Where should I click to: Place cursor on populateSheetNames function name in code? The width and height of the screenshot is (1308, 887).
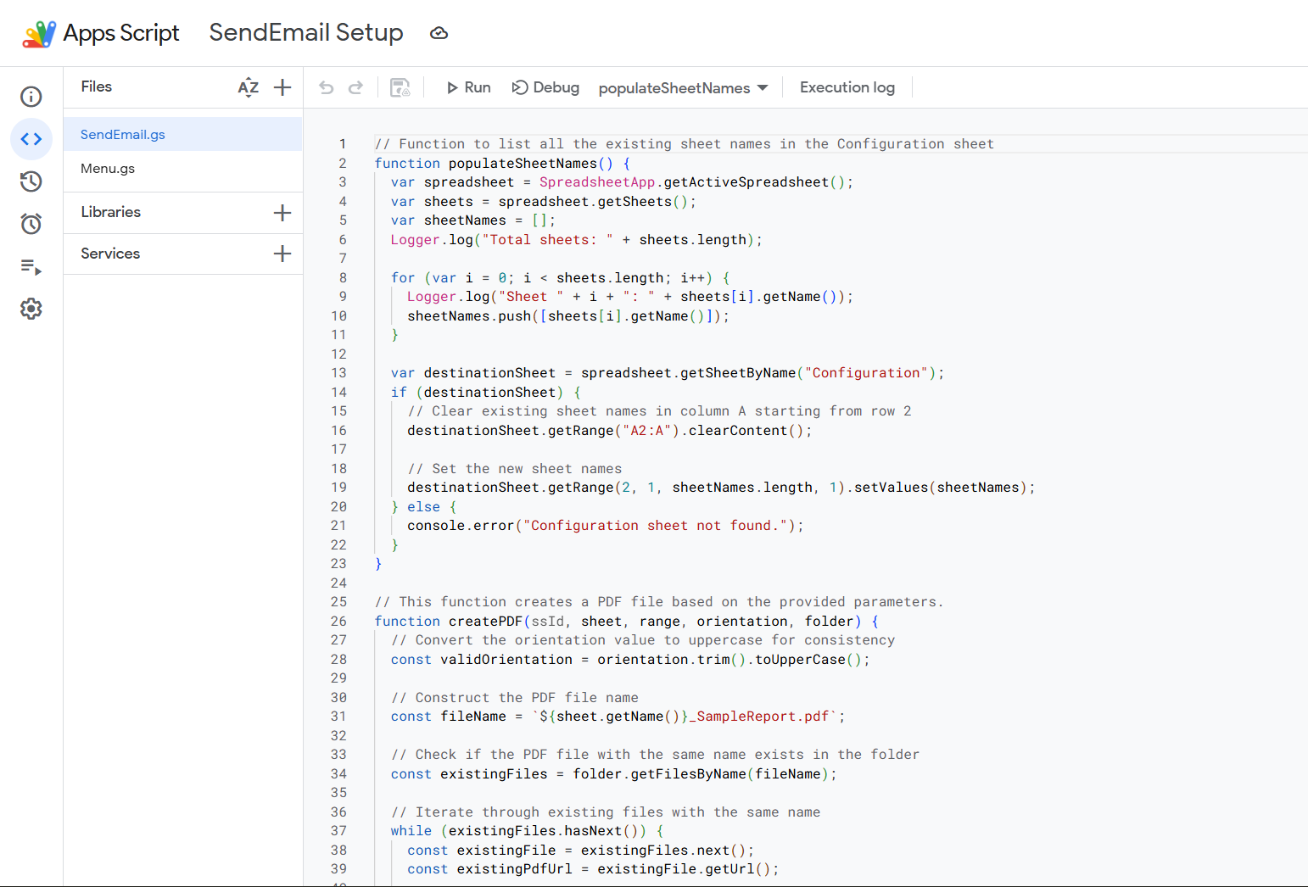point(523,164)
